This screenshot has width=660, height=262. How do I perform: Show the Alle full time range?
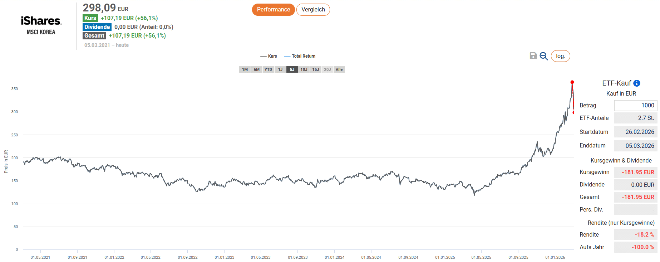(x=339, y=69)
